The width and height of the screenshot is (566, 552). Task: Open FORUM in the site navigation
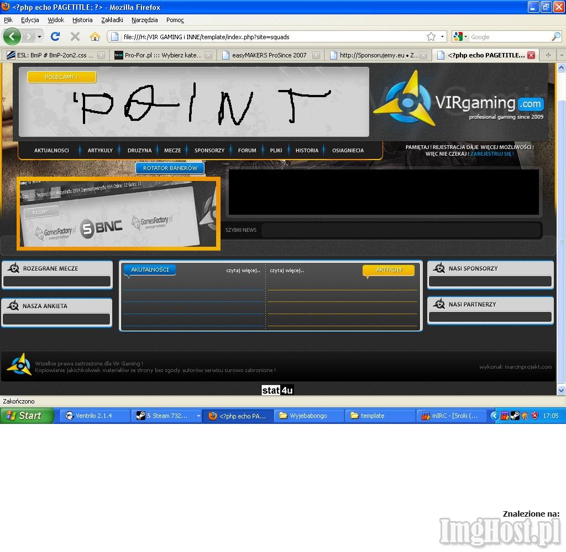tap(247, 150)
